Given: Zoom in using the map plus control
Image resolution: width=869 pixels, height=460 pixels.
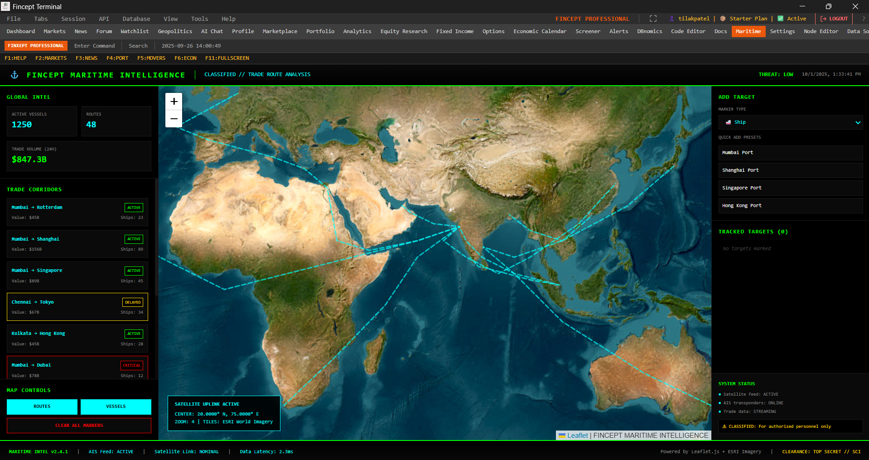Looking at the screenshot, I should point(174,102).
